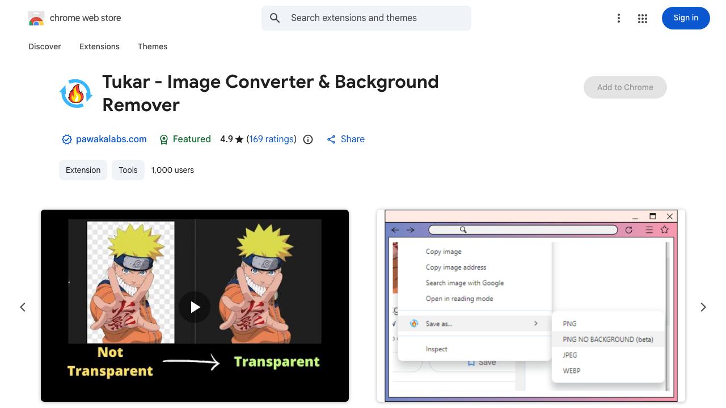The height and width of the screenshot is (408, 726).
Task: Click the Featured badge
Action: [x=185, y=139]
